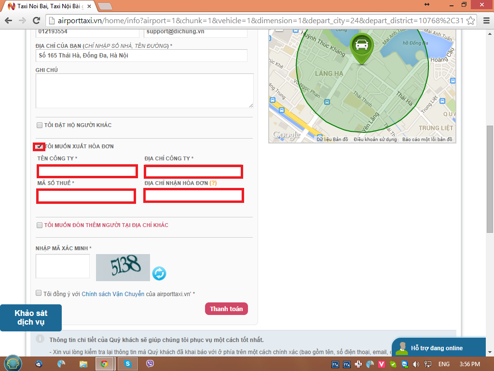Screen dimensions: 494x371
Task: Click the question mark help next to Địa chỉ nhận hóa đơn
Action: (x=213, y=184)
